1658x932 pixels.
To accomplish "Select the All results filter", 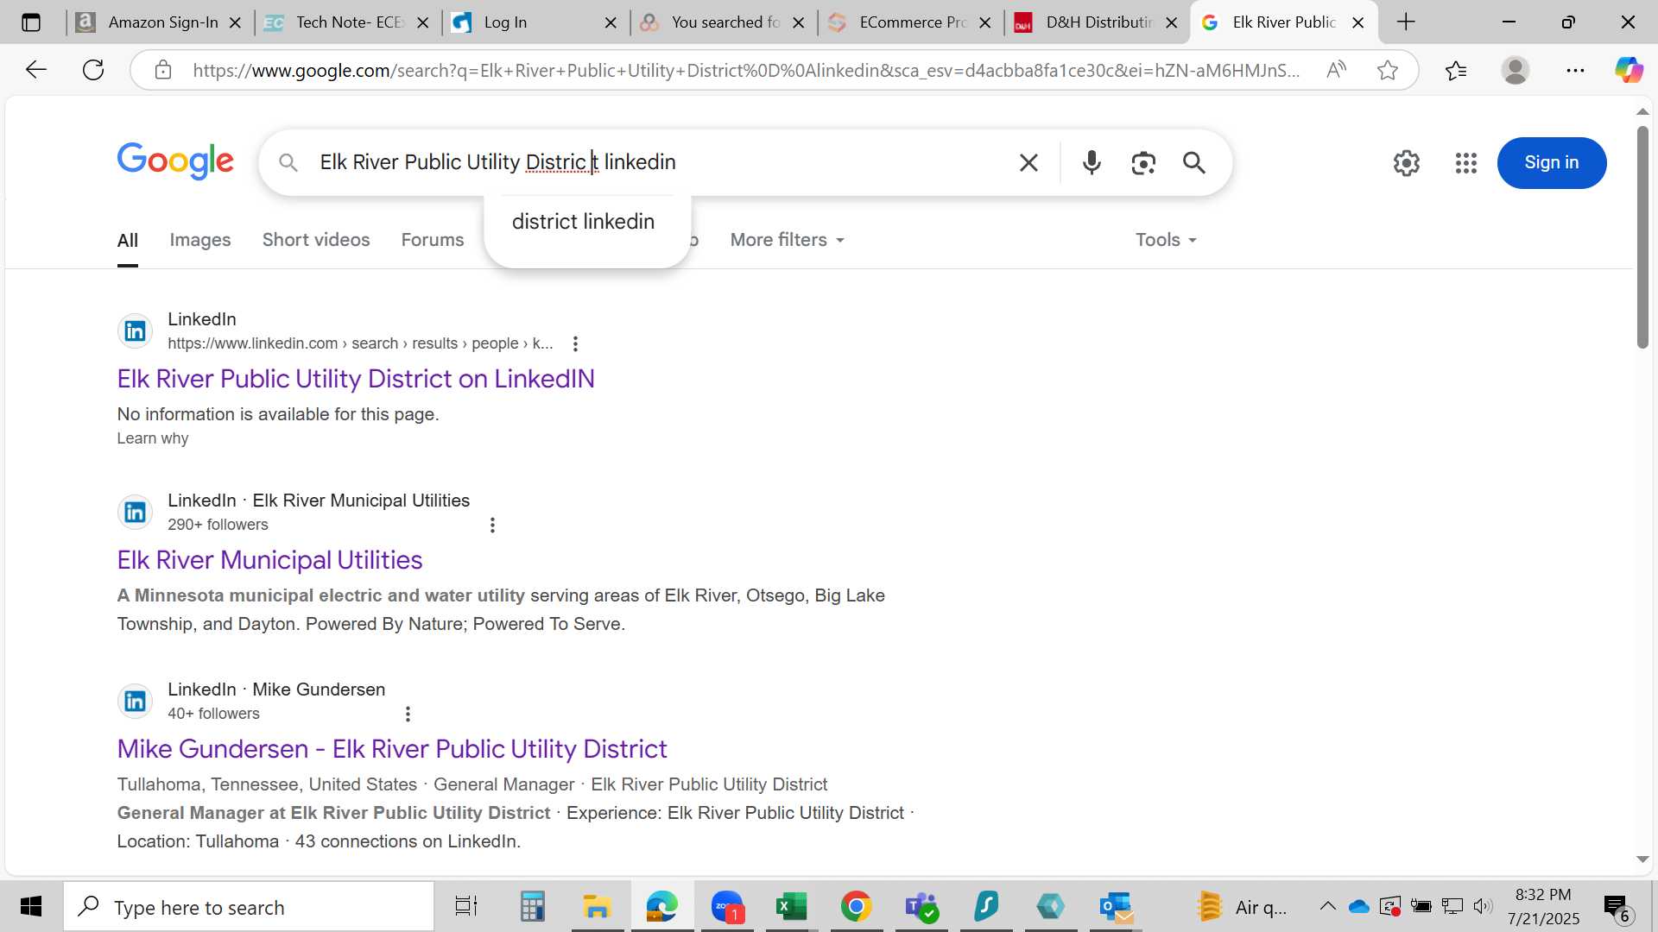I will click(128, 240).
